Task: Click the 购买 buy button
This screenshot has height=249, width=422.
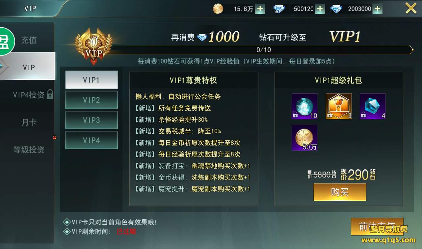Action: 340,192
